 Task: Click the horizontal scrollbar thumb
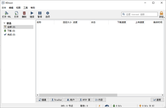[78, 95]
